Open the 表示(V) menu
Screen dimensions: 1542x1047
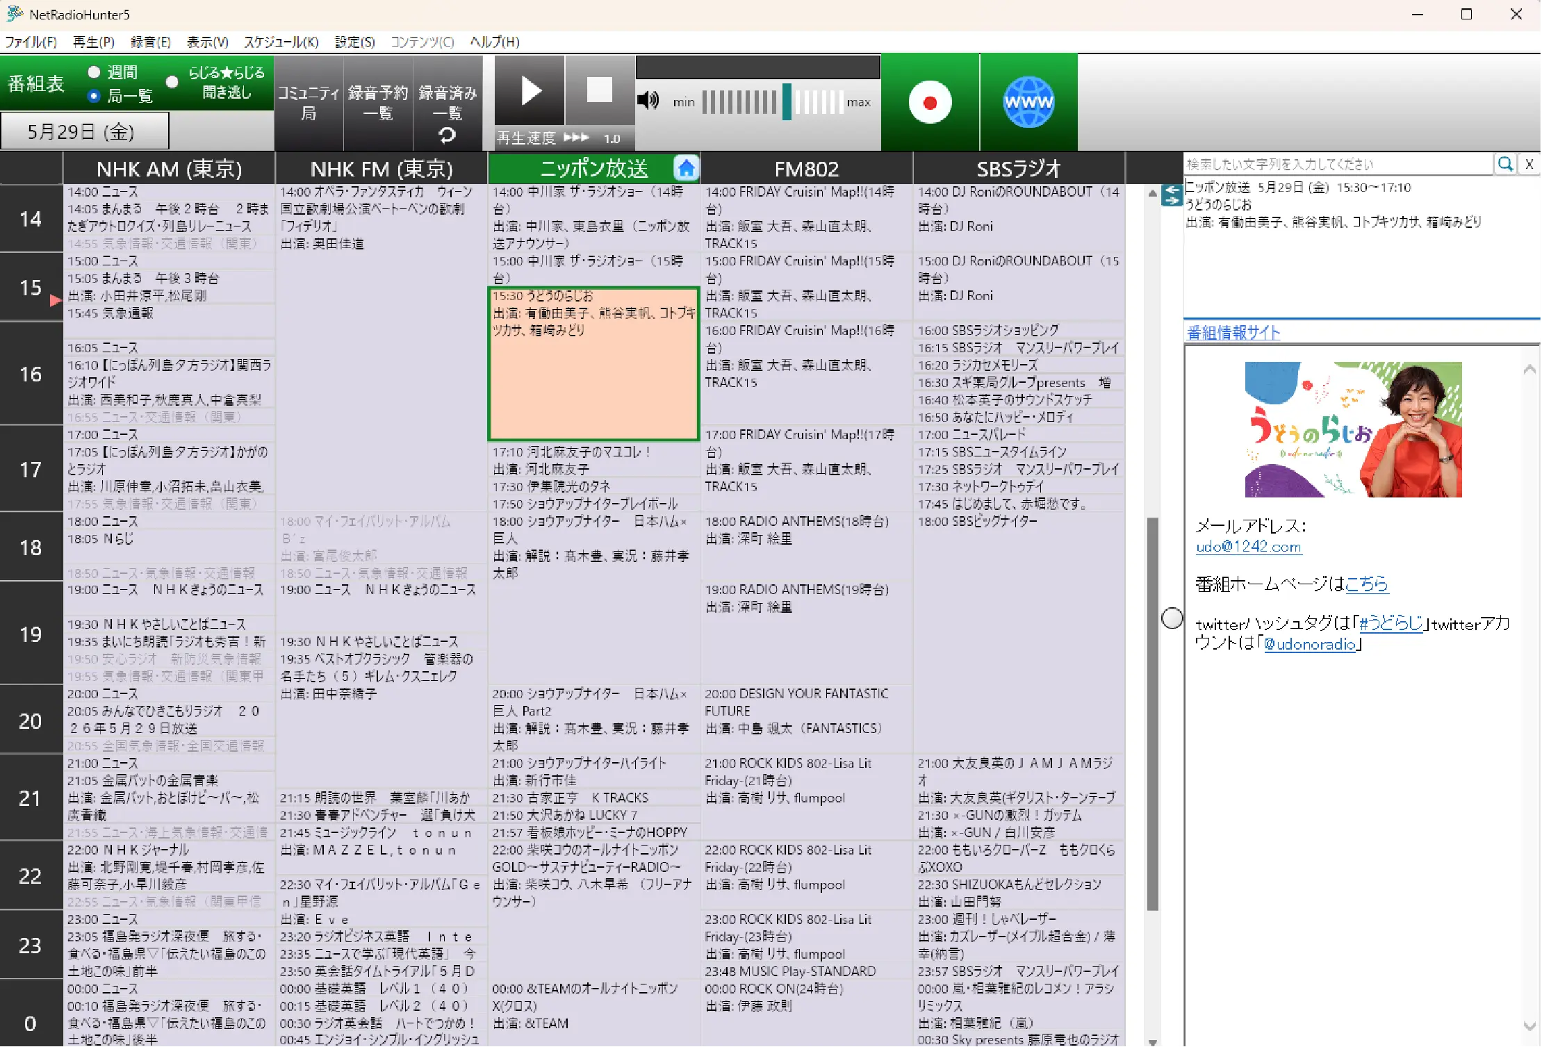click(x=207, y=42)
